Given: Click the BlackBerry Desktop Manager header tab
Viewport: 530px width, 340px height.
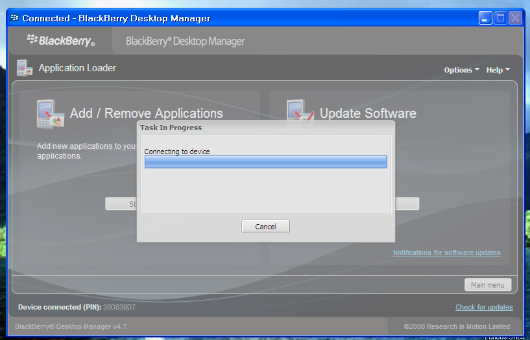Looking at the screenshot, I should [186, 41].
